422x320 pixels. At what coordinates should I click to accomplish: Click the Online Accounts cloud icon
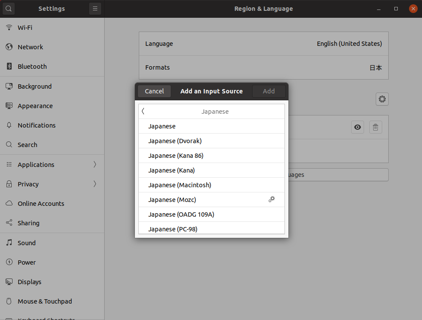point(9,203)
